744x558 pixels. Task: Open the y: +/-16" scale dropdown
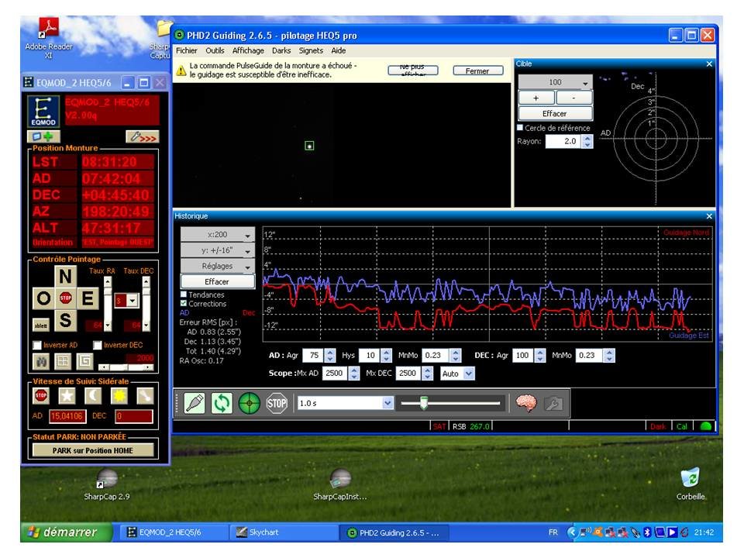point(218,250)
